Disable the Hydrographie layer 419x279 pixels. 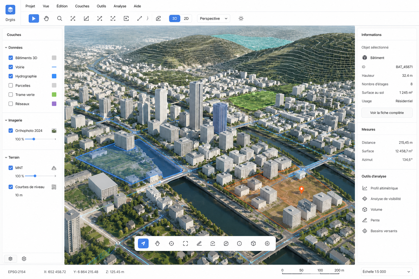pyautogui.click(x=11, y=76)
